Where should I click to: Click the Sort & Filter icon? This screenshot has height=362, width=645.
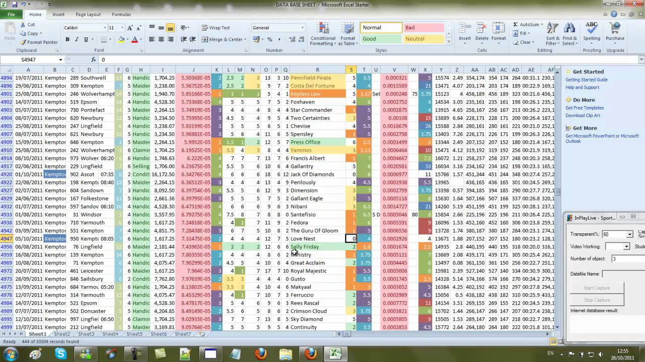[x=552, y=28]
